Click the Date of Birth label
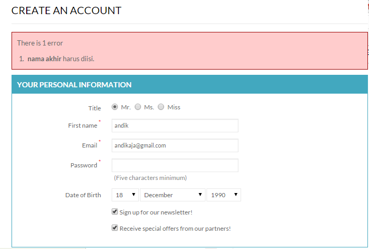The height and width of the screenshot is (249, 369). click(x=83, y=195)
